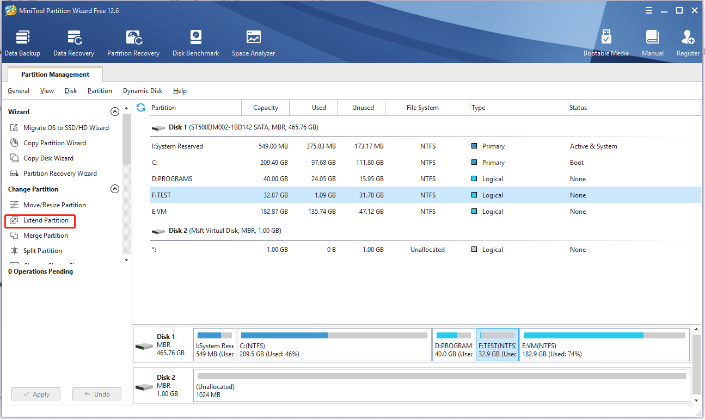The height and width of the screenshot is (420, 705).
Task: Open Space Analyzer
Action: tap(253, 44)
